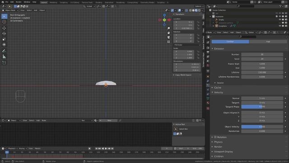The width and height of the screenshot is (289, 163).
Task: Collapse the explosion collection in outliner
Action: [x=210, y=16]
